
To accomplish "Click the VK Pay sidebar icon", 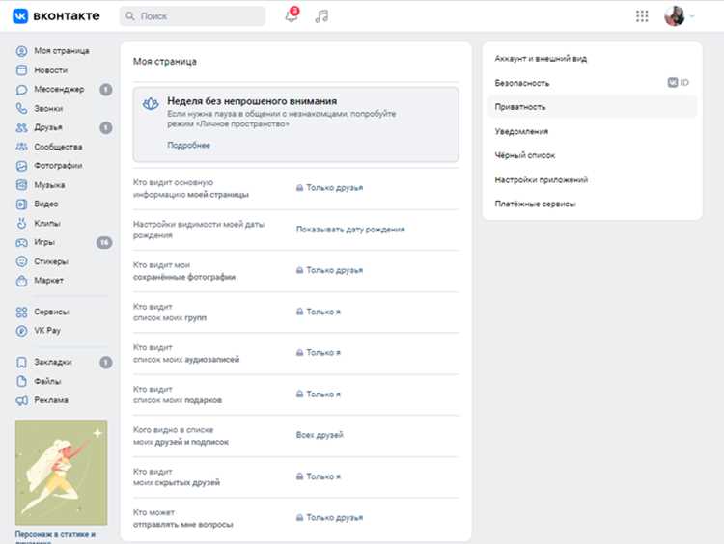I will [x=21, y=331].
